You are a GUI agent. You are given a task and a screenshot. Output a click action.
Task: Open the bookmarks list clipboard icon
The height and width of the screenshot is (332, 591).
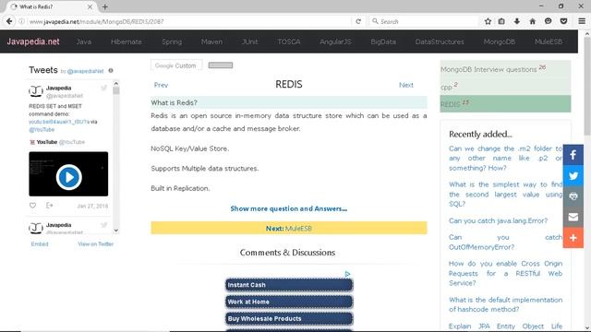(501, 21)
